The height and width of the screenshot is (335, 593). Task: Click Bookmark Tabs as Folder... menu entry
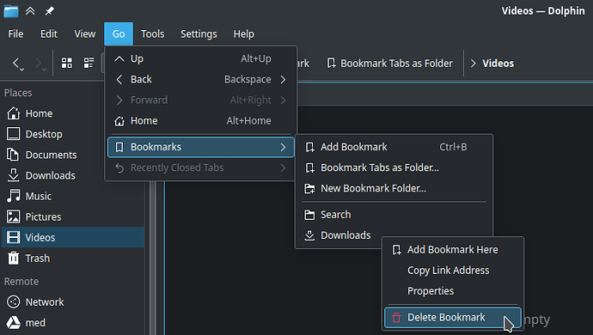[394, 167]
